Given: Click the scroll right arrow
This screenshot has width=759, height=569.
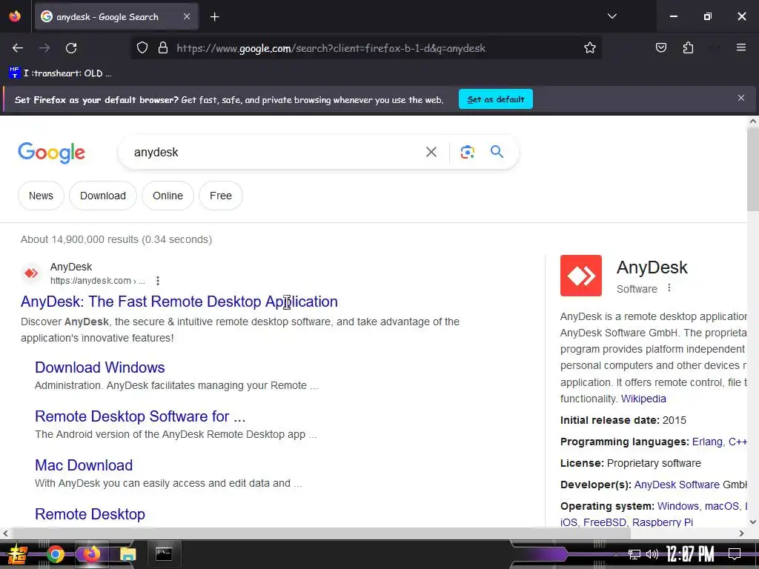Looking at the screenshot, I should (741, 533).
